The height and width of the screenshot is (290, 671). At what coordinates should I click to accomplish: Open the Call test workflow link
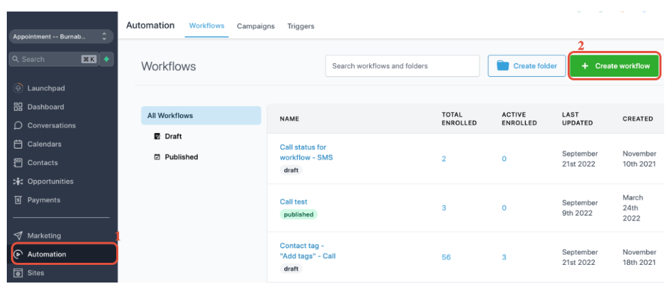coord(294,202)
